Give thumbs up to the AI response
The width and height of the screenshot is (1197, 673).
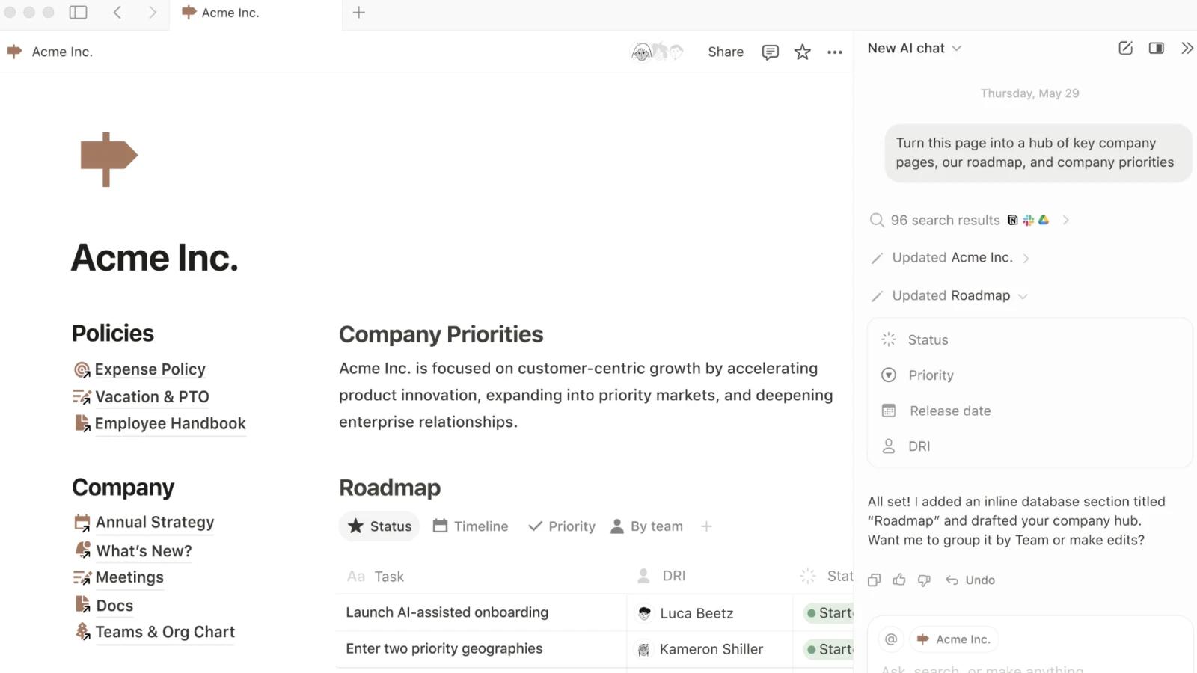point(899,580)
